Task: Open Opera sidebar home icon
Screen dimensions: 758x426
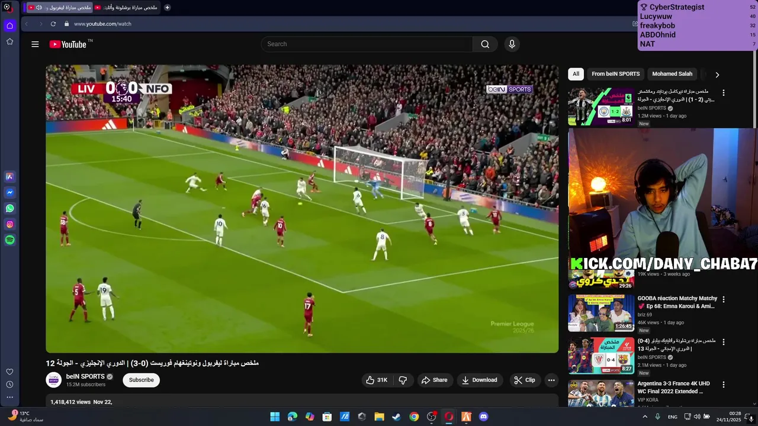Action: 9,25
